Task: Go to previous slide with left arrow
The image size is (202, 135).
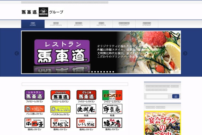Action: pos(17,53)
